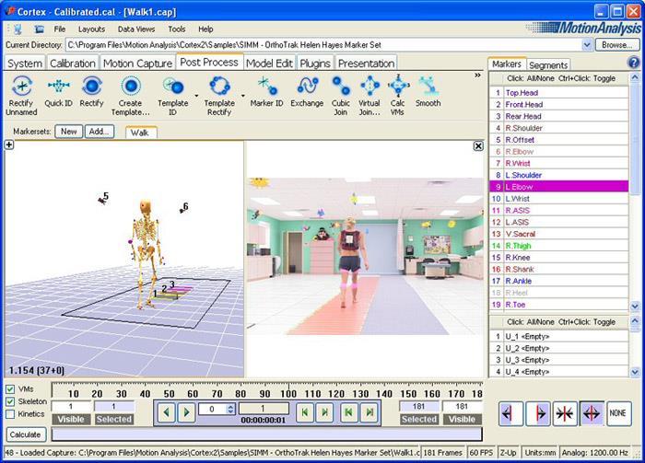Open the Layouts menu
The width and height of the screenshot is (645, 463).
(x=92, y=29)
